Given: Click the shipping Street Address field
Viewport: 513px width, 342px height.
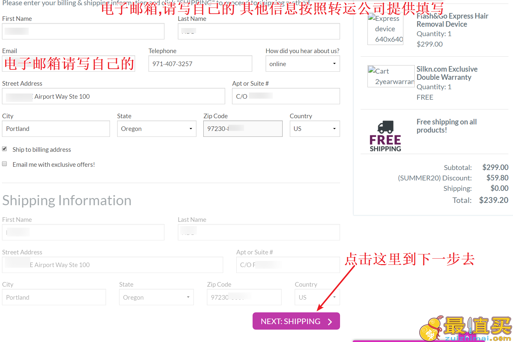Looking at the screenshot, I should point(113,265).
